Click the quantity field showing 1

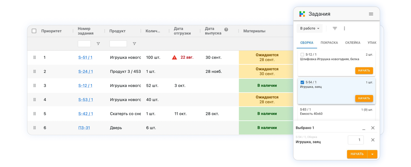(x=356, y=140)
